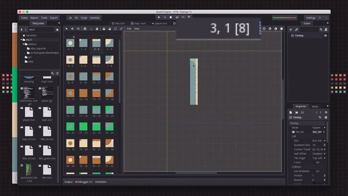Screen dimensions: 348x196
Task: Open Inspector gear options
Action: [x=326, y=118]
